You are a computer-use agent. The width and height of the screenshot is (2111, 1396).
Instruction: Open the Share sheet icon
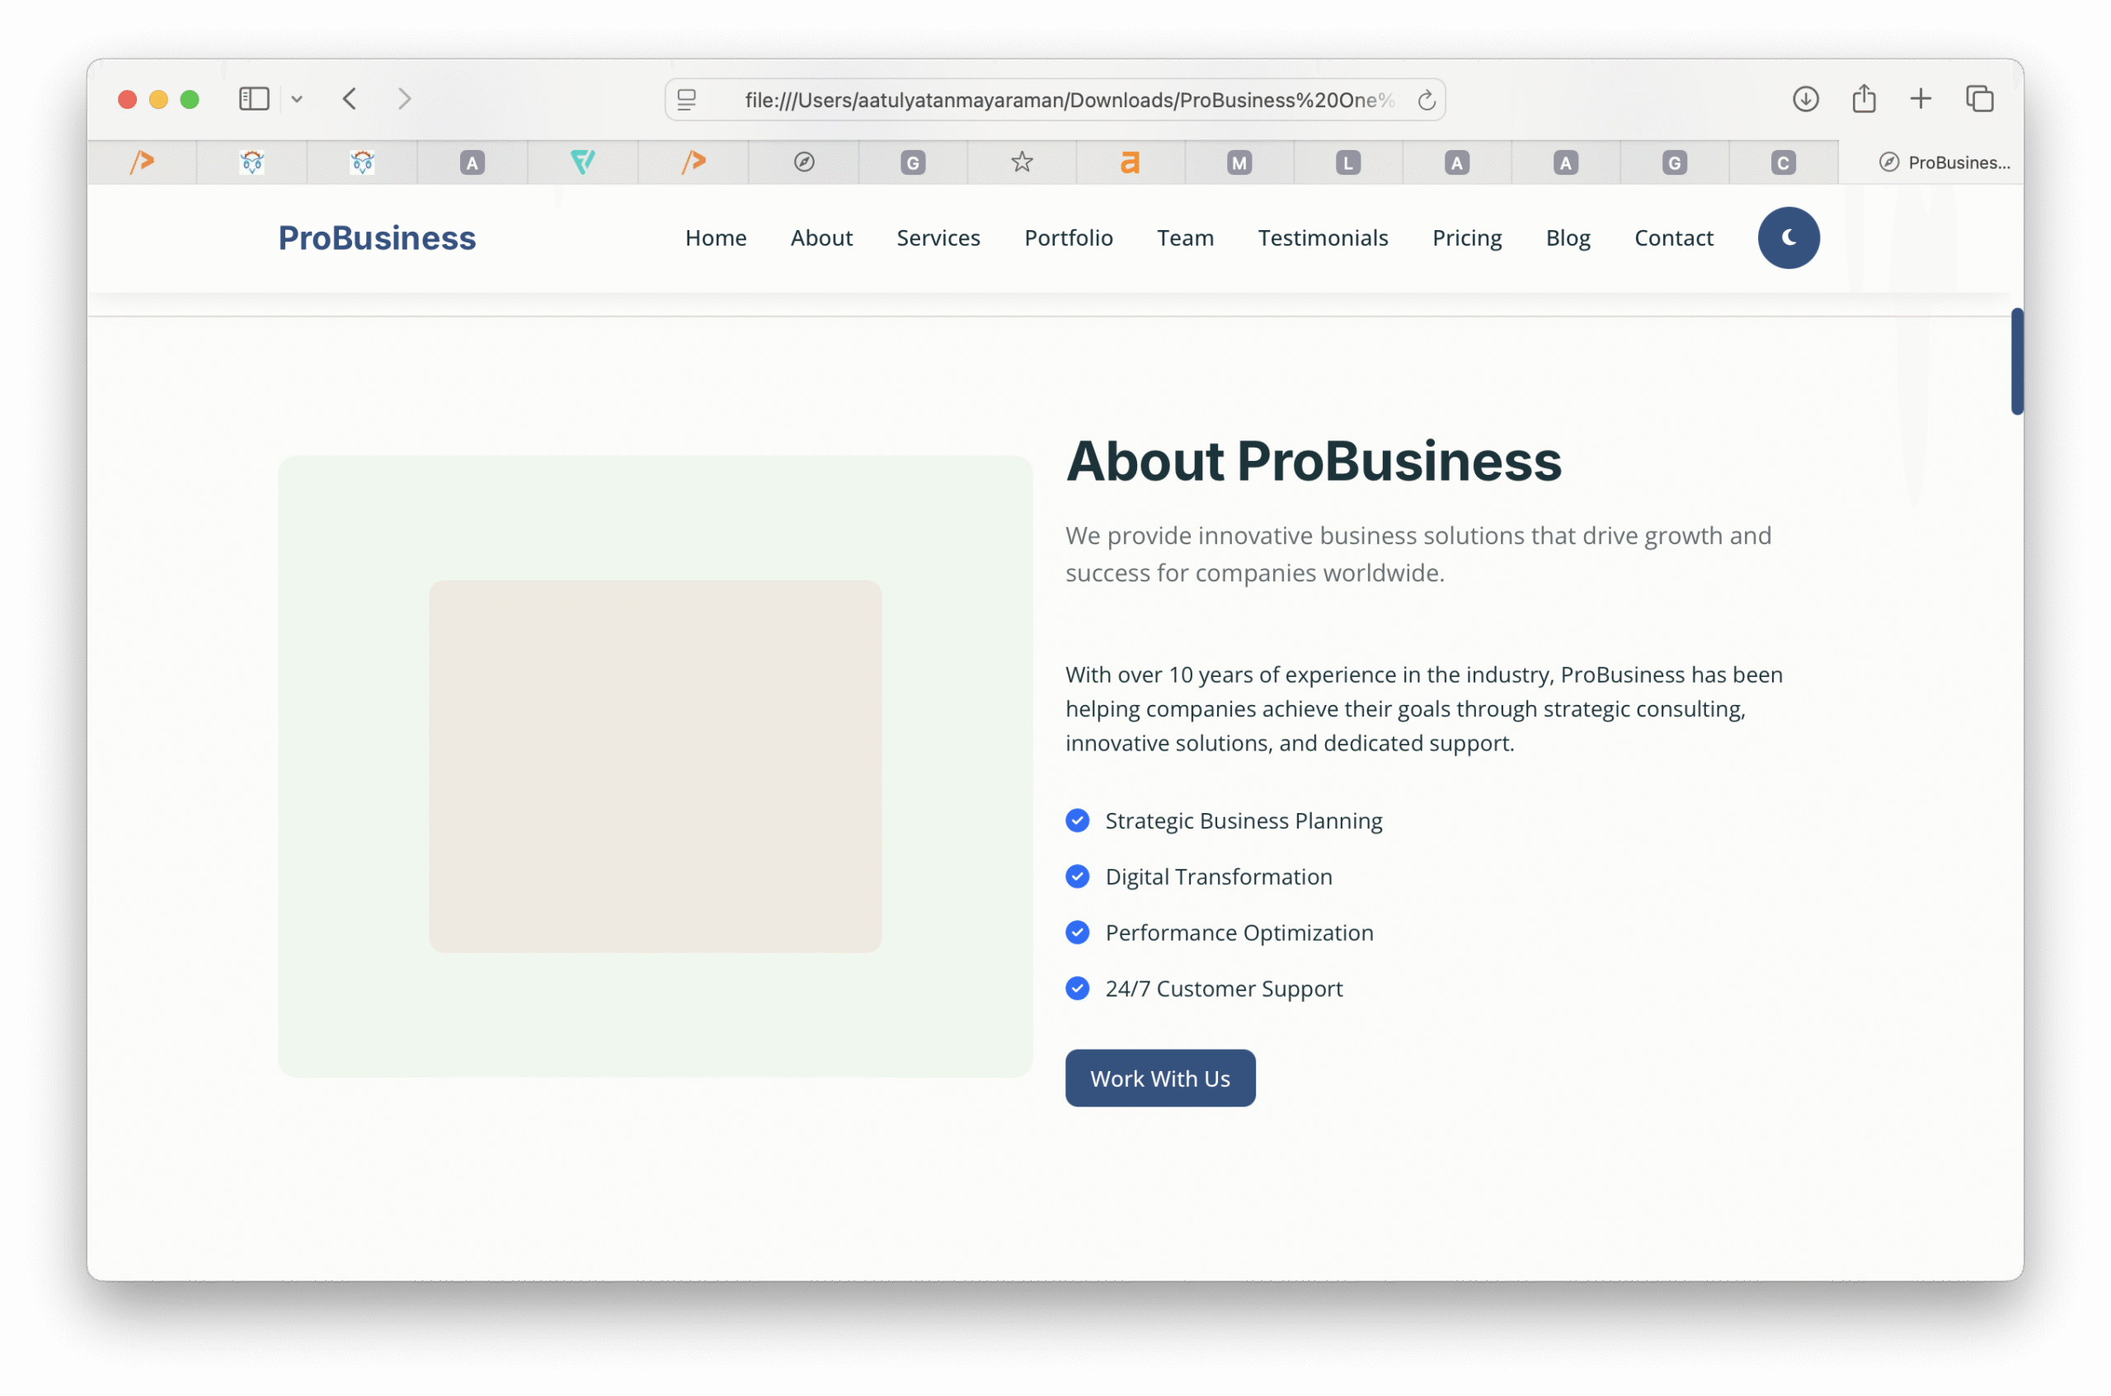(1864, 99)
